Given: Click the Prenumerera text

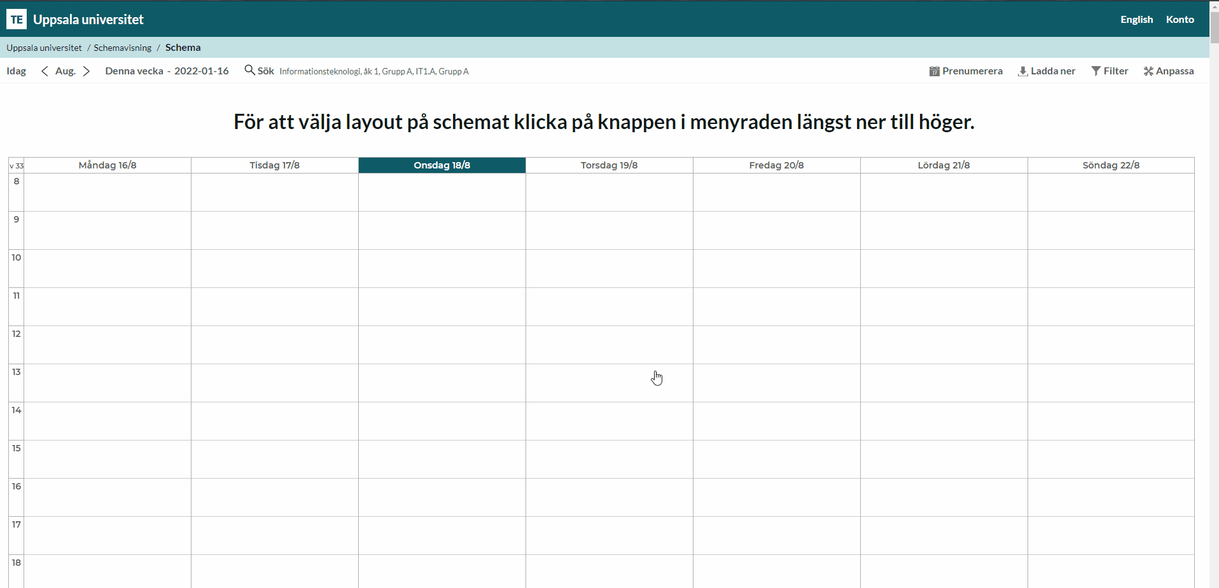Looking at the screenshot, I should (972, 71).
